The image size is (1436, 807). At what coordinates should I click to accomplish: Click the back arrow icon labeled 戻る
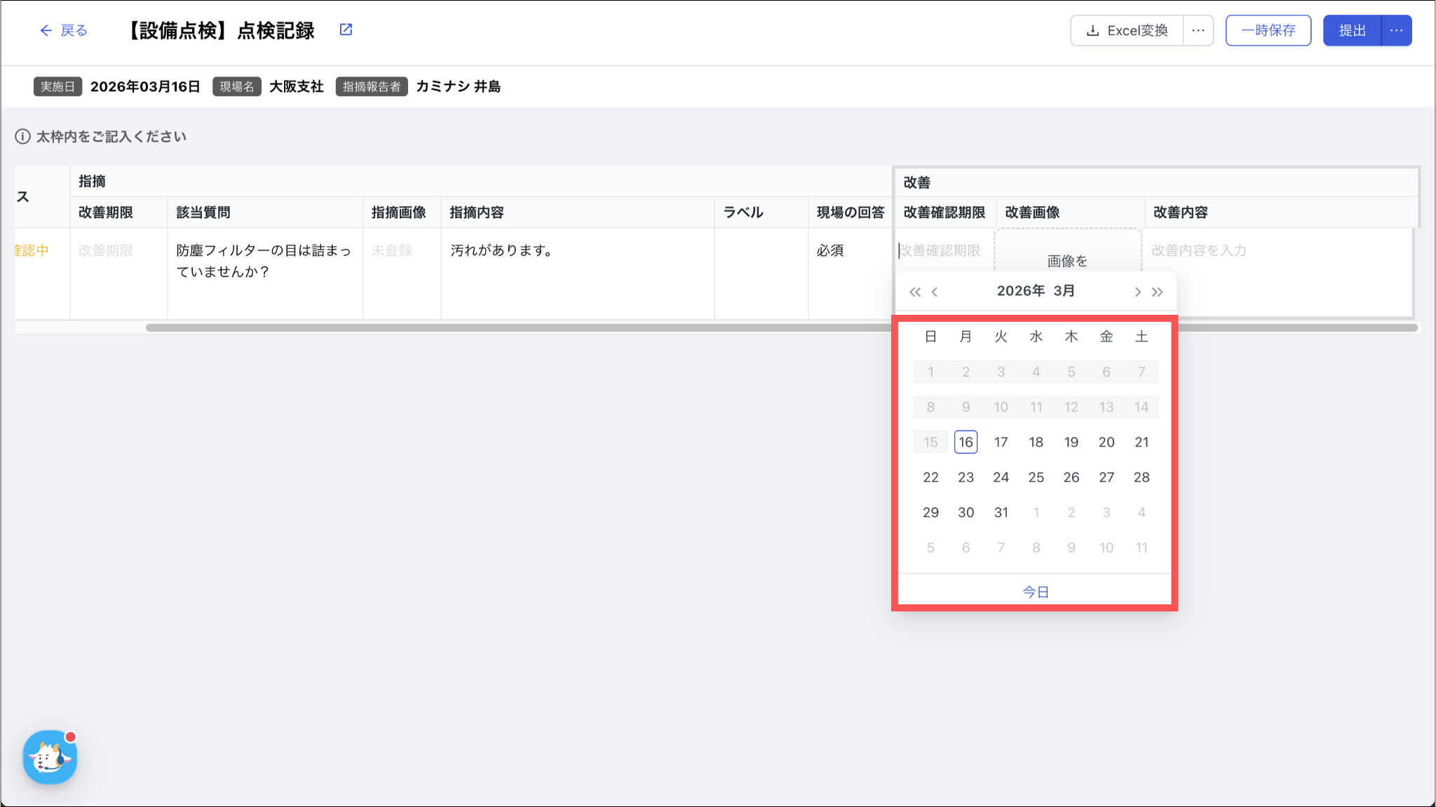(46, 30)
